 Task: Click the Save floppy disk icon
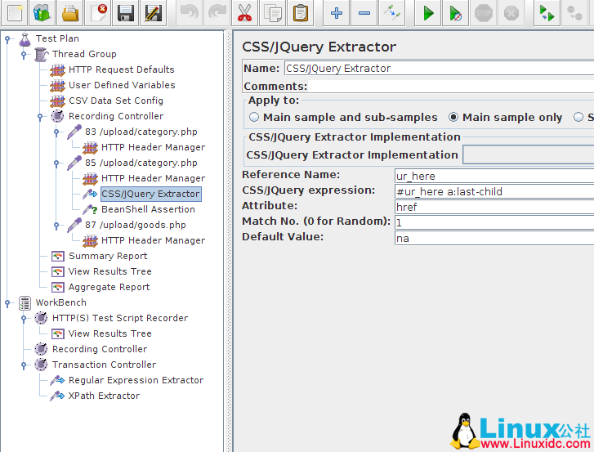point(125,13)
